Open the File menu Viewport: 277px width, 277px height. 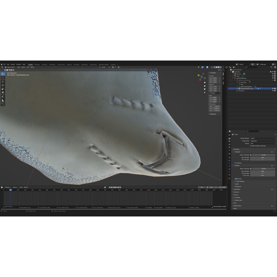coord(4,64)
